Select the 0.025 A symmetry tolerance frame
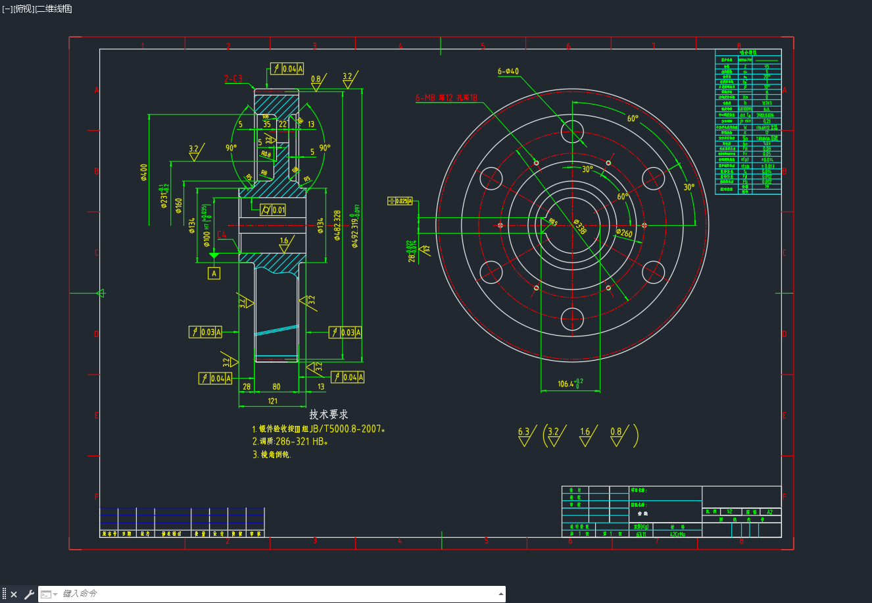 pos(400,201)
